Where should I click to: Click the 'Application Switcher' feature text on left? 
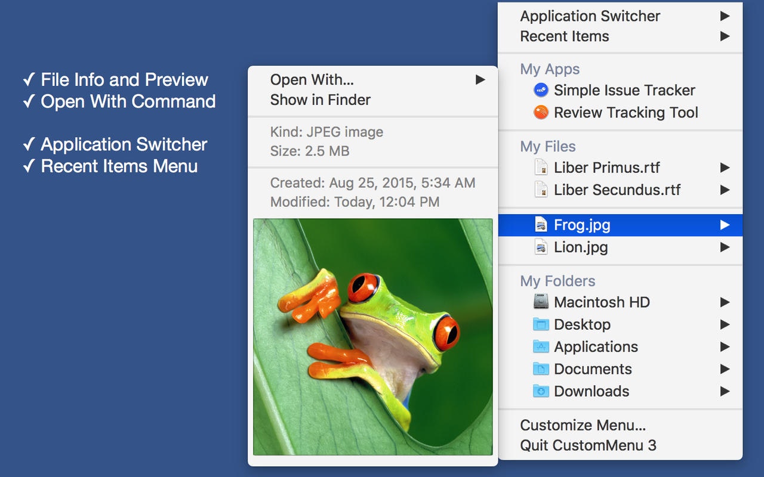click(124, 144)
